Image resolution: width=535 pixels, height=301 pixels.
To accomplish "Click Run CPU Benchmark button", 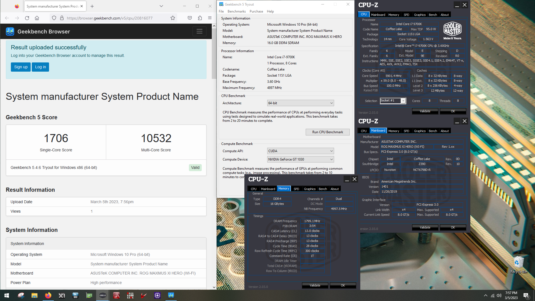I will [x=327, y=132].
